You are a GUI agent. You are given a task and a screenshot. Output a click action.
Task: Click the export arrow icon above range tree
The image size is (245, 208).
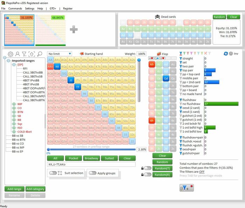(32, 54)
